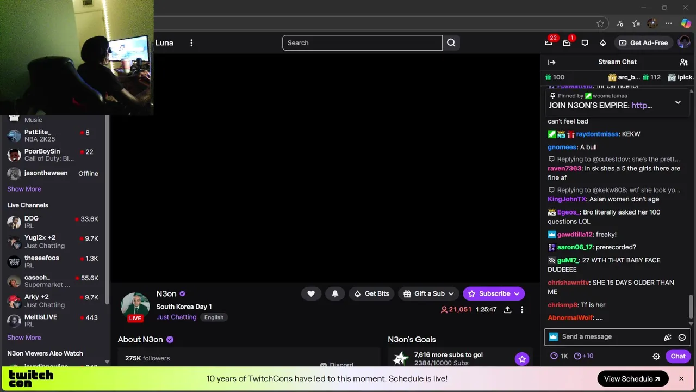Click username chrishawnttv in chat
The width and height of the screenshot is (696, 392).
point(568,283)
